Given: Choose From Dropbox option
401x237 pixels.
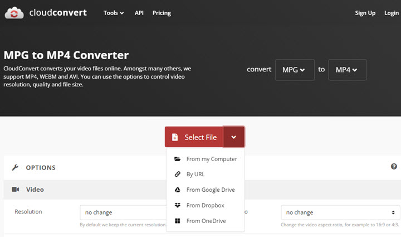Looking at the screenshot, I should tap(206, 205).
